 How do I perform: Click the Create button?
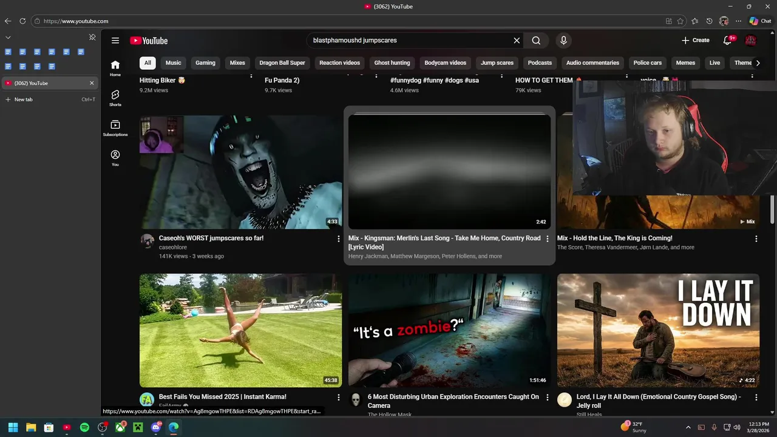point(696,41)
